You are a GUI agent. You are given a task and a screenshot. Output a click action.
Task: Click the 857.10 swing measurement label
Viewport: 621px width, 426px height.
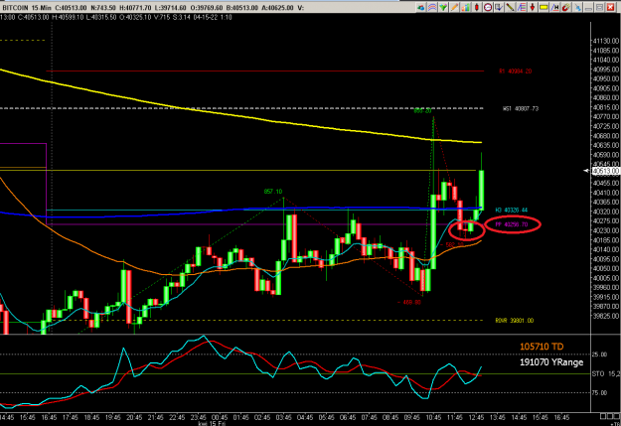click(273, 192)
